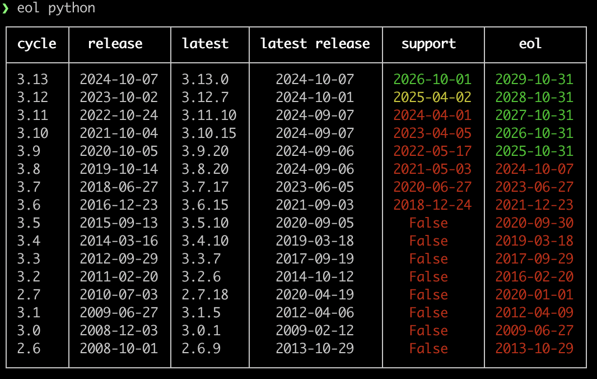The height and width of the screenshot is (379, 597).
Task: Select latest version 3.11.10
Action: click(x=209, y=115)
